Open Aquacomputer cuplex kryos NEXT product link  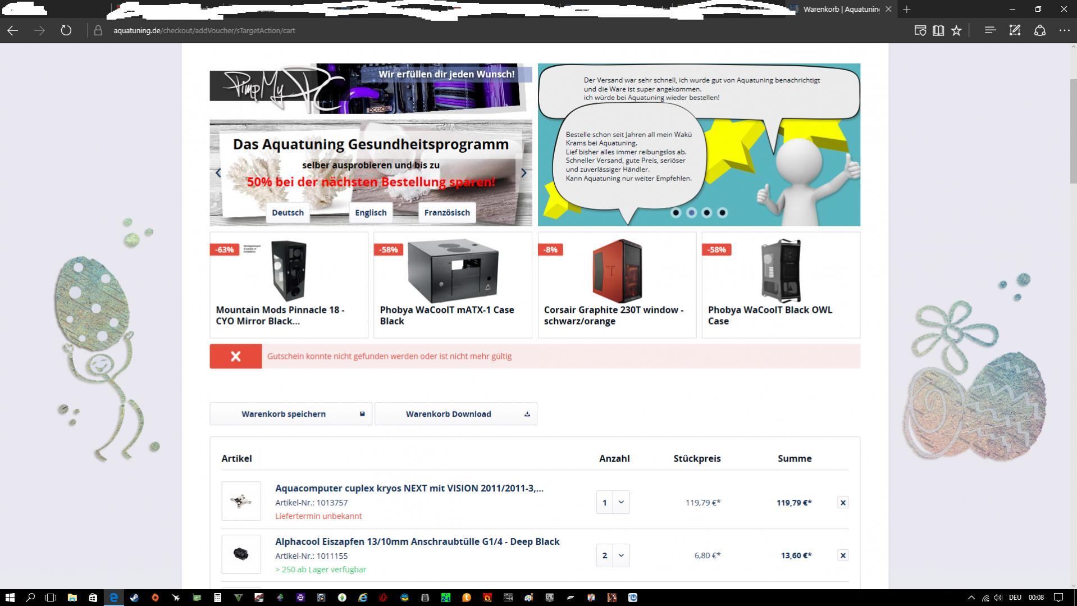pos(409,488)
